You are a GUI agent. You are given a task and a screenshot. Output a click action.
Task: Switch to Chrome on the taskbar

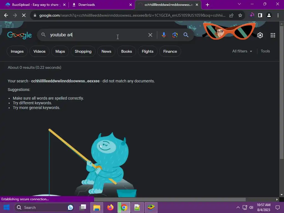[124, 207]
